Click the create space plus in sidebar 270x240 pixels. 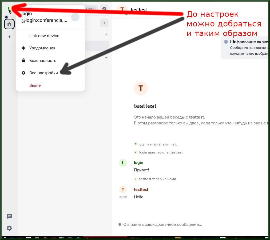9,37
